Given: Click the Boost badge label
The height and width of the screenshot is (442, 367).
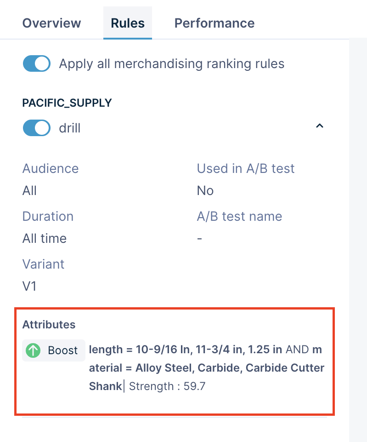Looking at the screenshot, I should (x=62, y=350).
